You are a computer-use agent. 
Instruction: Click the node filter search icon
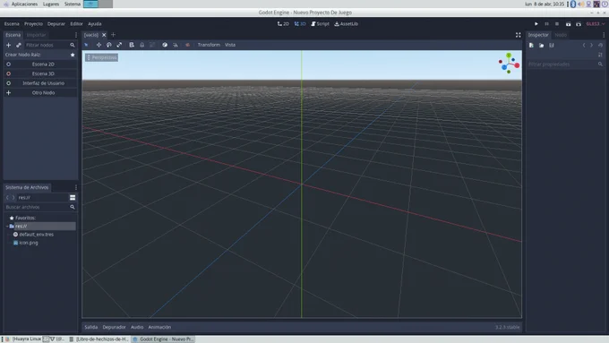[73, 45]
